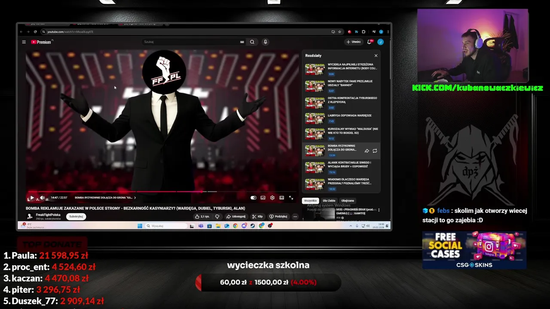Open the on-screen keyboard icon in search box
This screenshot has height=309, width=550.
click(242, 42)
